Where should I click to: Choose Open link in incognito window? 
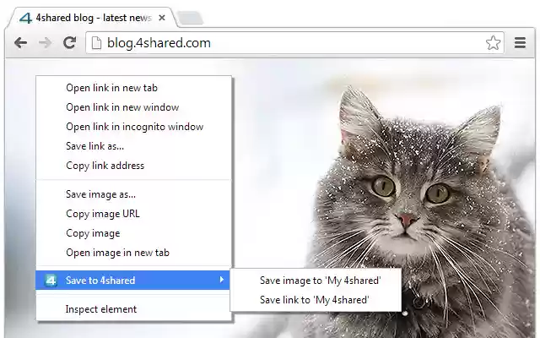(133, 127)
